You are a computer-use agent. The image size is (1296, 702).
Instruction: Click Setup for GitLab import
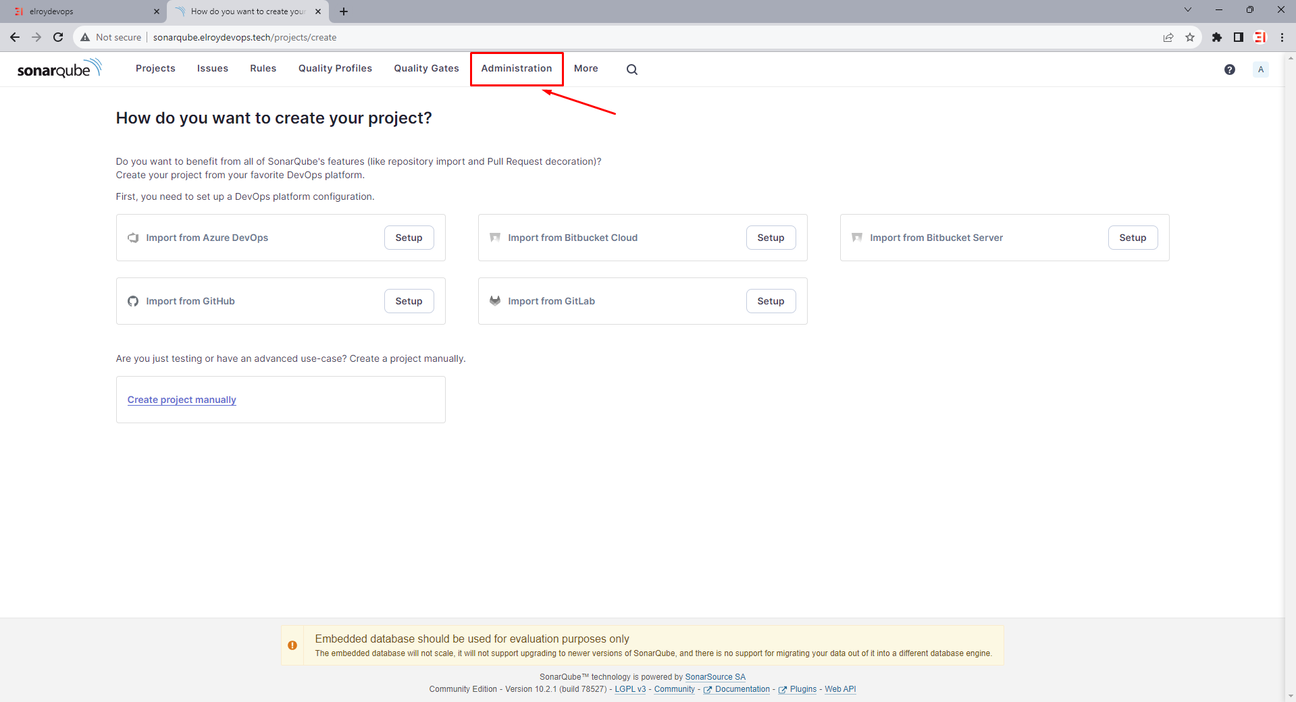click(771, 301)
